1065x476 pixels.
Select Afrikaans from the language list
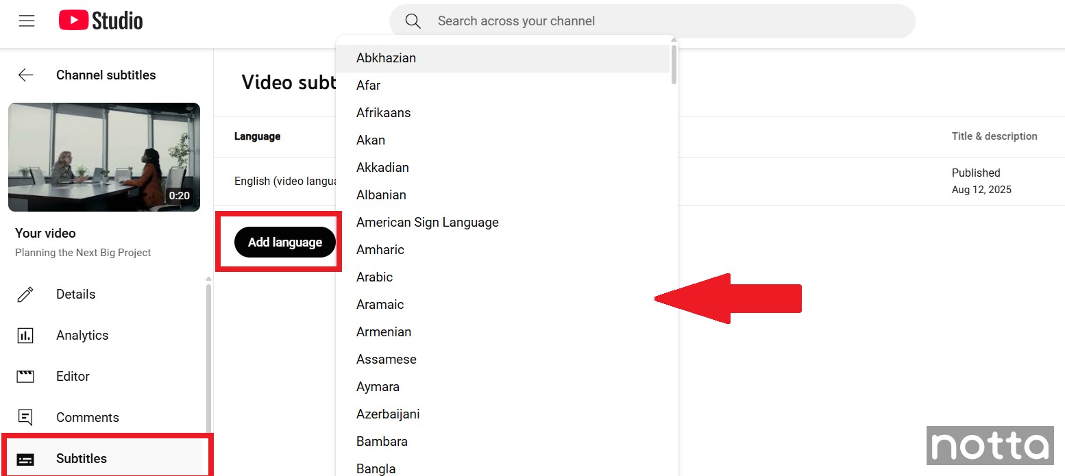[383, 113]
